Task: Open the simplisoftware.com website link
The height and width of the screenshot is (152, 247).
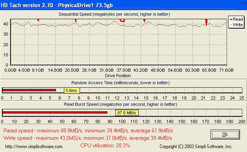Action: [x=34, y=147]
